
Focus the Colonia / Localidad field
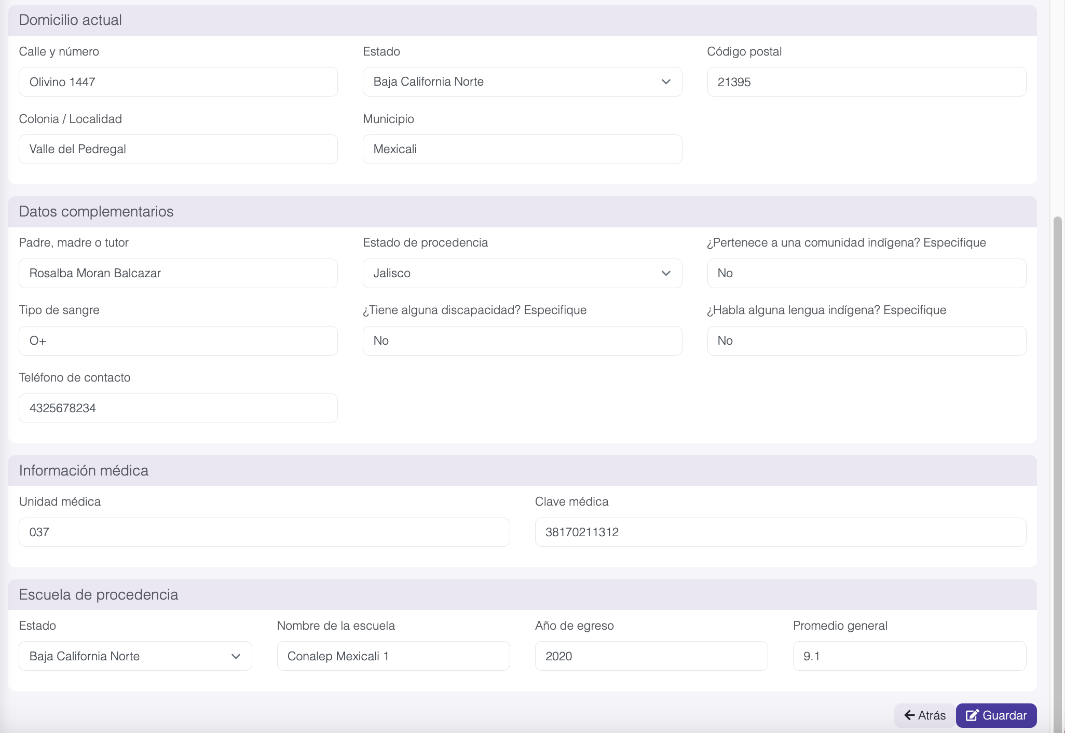coord(178,149)
